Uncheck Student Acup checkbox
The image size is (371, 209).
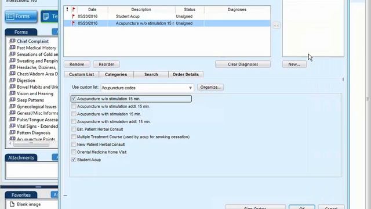click(x=74, y=160)
